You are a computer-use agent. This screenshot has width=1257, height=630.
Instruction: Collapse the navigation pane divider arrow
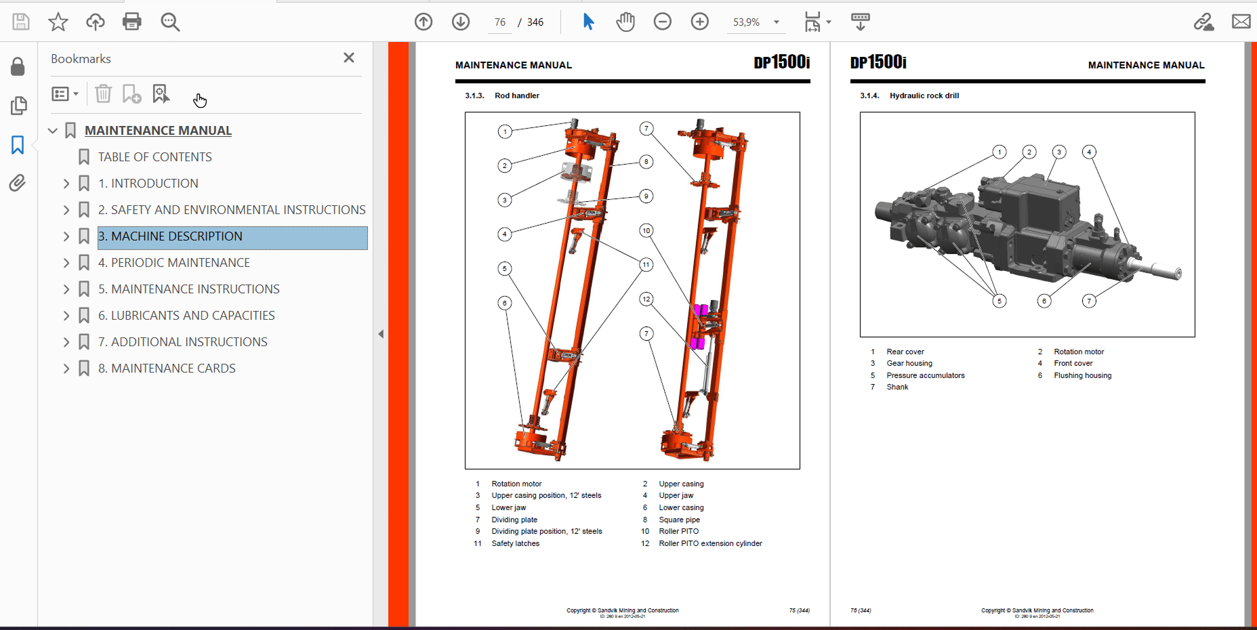[x=381, y=334]
